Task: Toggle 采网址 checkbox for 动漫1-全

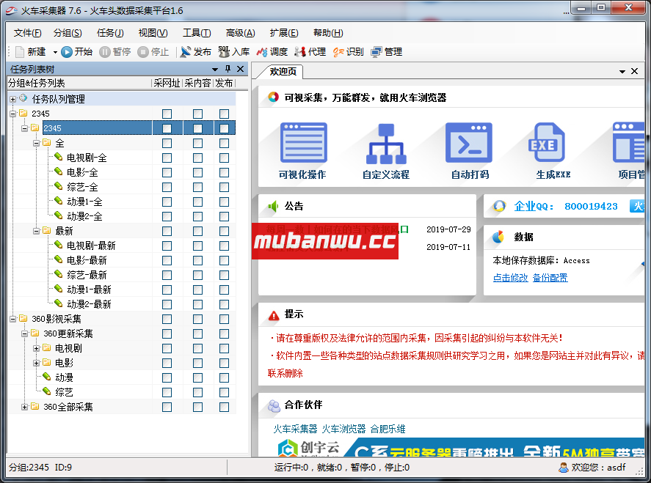Action: click(x=167, y=202)
